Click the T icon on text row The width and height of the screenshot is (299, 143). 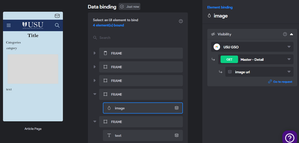pos(109,135)
